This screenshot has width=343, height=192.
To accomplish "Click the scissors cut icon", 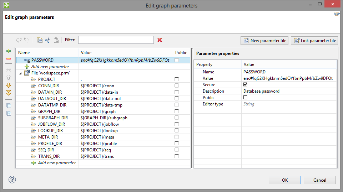I will pyautogui.click(x=48, y=40).
